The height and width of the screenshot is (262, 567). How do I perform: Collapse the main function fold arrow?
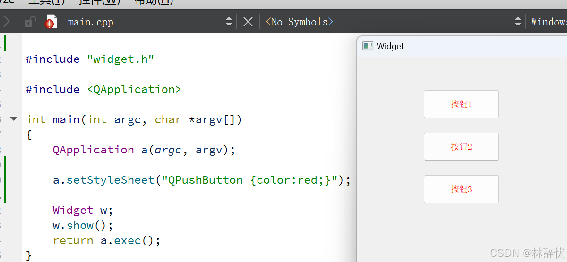(x=14, y=119)
